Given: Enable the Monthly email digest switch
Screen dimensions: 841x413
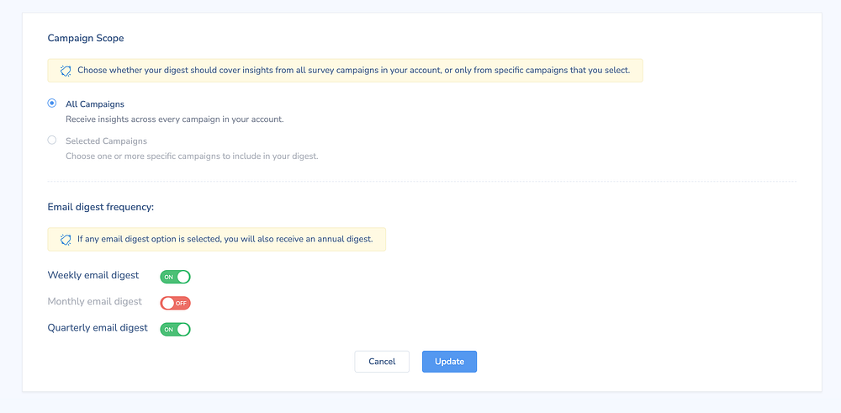Looking at the screenshot, I should click(176, 303).
